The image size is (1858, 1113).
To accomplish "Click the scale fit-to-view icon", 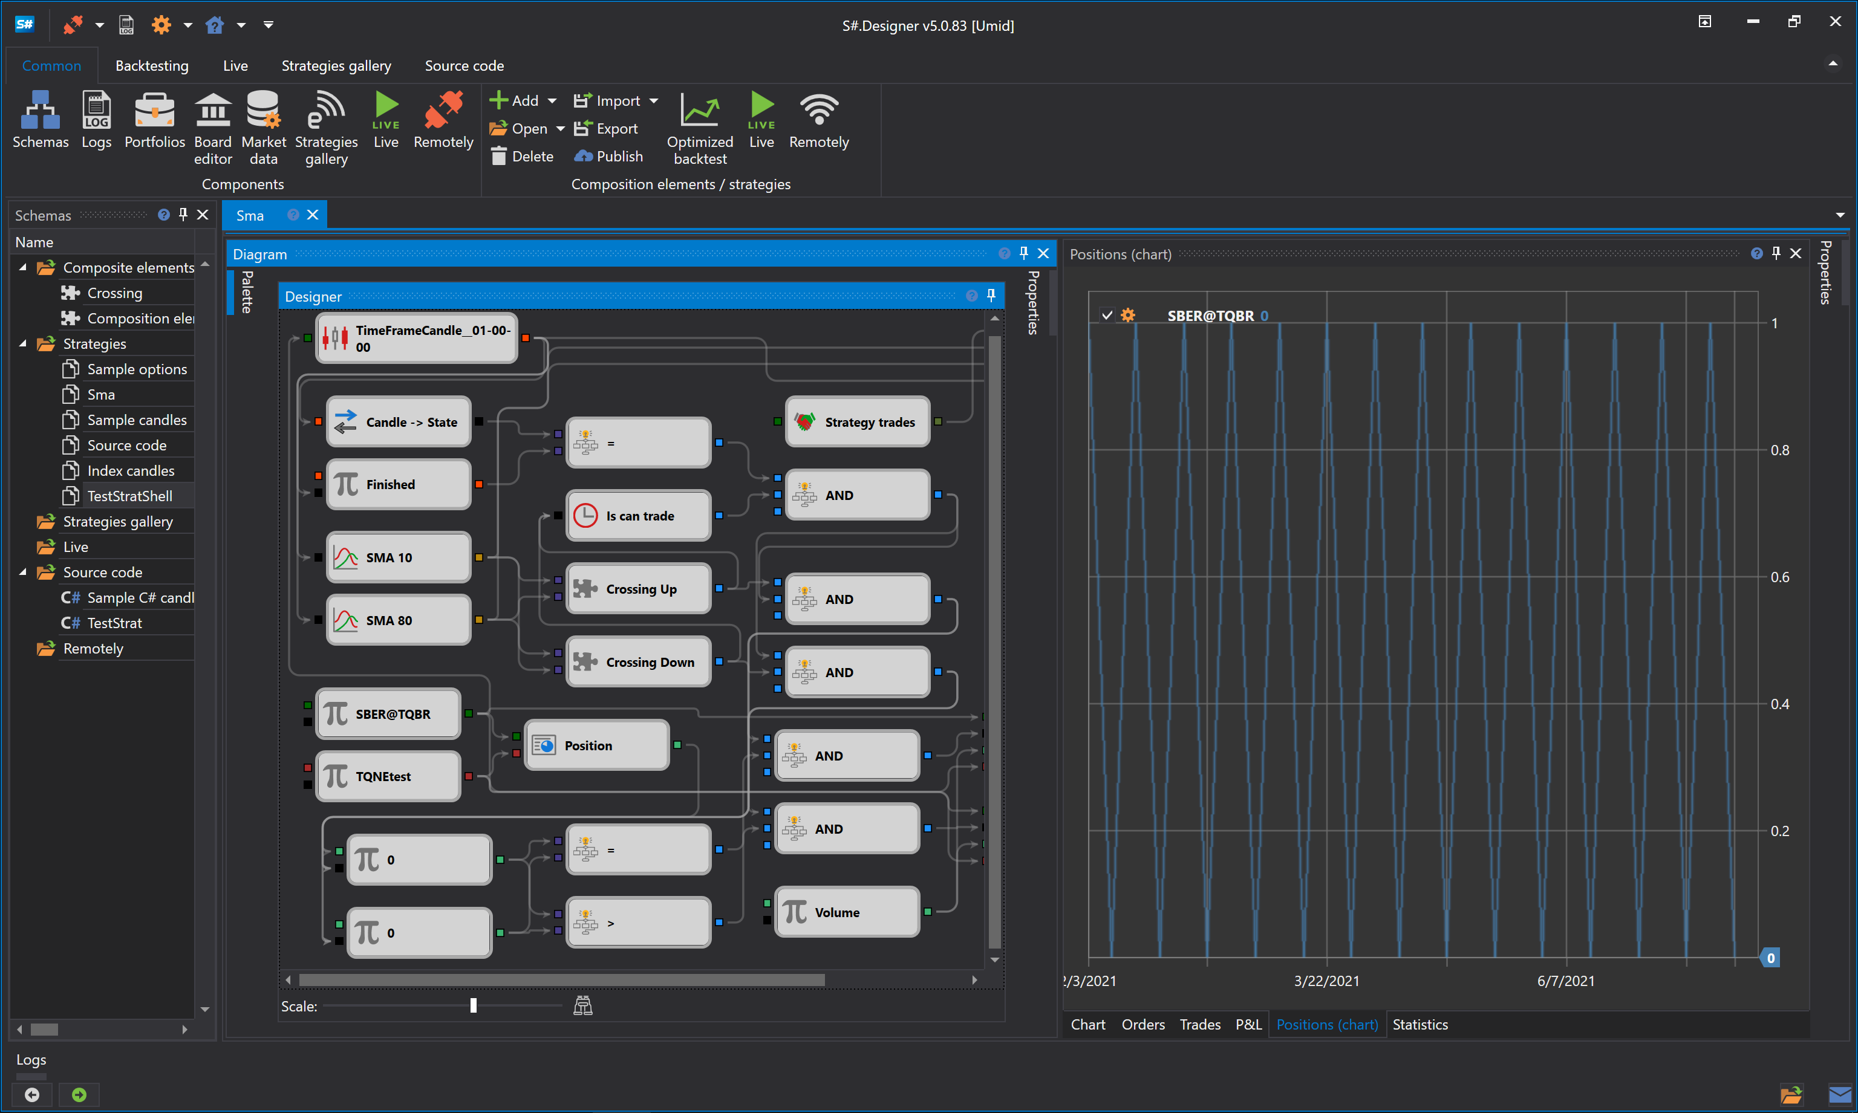I will coord(583,1006).
